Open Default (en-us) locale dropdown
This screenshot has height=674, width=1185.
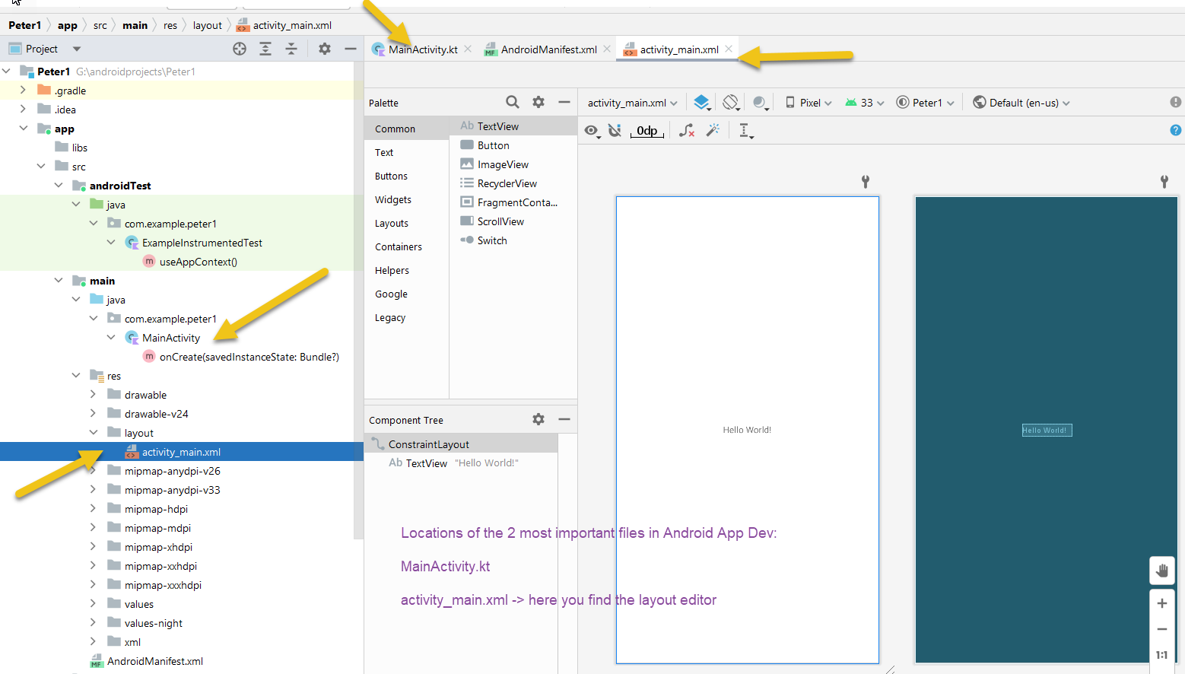pos(1021,103)
